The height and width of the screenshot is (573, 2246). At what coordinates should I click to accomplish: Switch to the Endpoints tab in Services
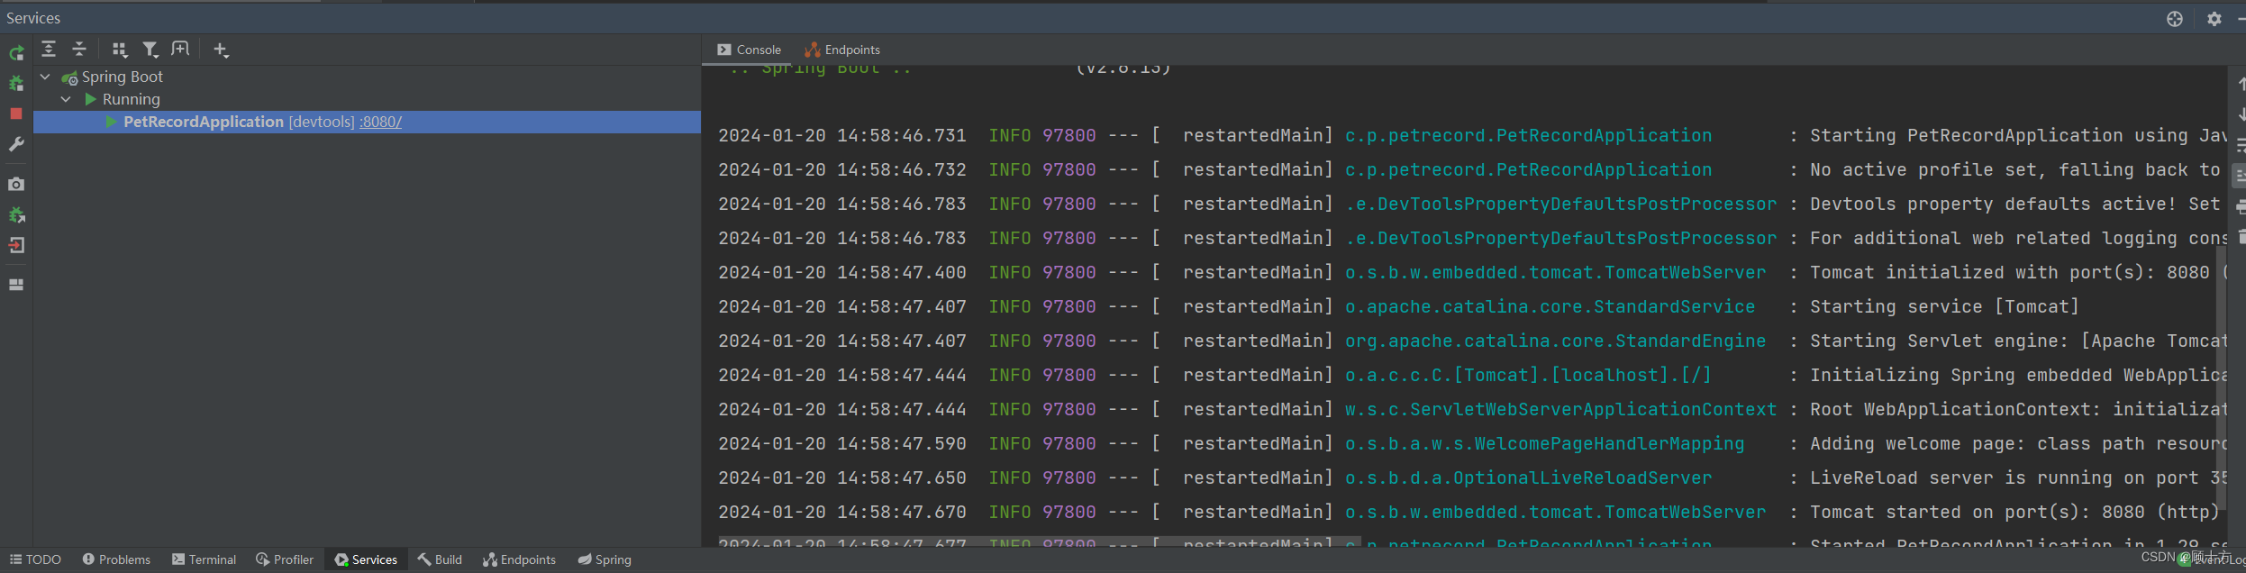point(842,50)
